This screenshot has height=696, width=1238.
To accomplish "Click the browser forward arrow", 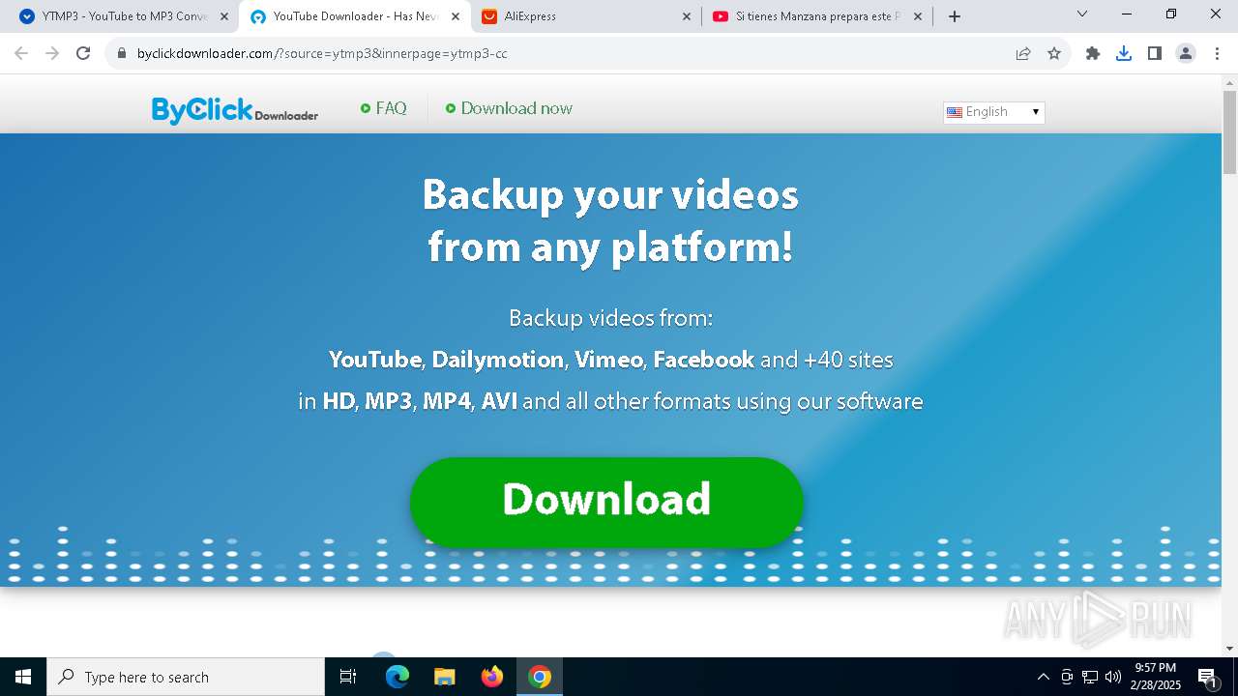I will pyautogui.click(x=52, y=54).
